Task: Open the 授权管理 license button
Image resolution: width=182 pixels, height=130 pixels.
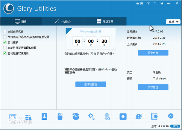Action: pos(153,87)
